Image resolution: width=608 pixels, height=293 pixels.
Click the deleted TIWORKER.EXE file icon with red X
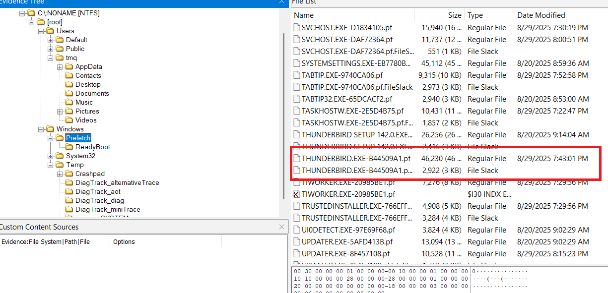click(x=296, y=194)
